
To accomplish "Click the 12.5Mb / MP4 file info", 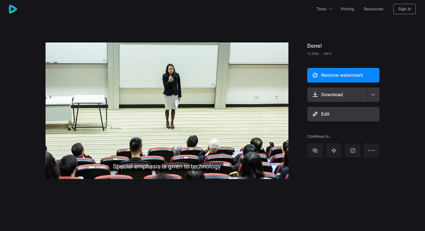I will [x=319, y=54].
